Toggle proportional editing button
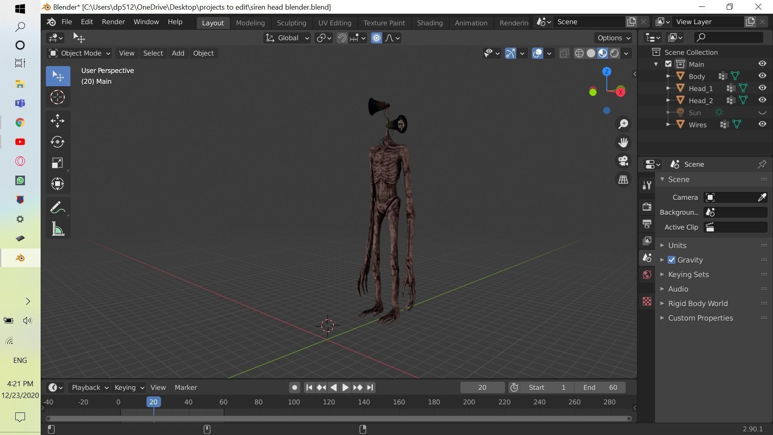The image size is (773, 435). (376, 38)
